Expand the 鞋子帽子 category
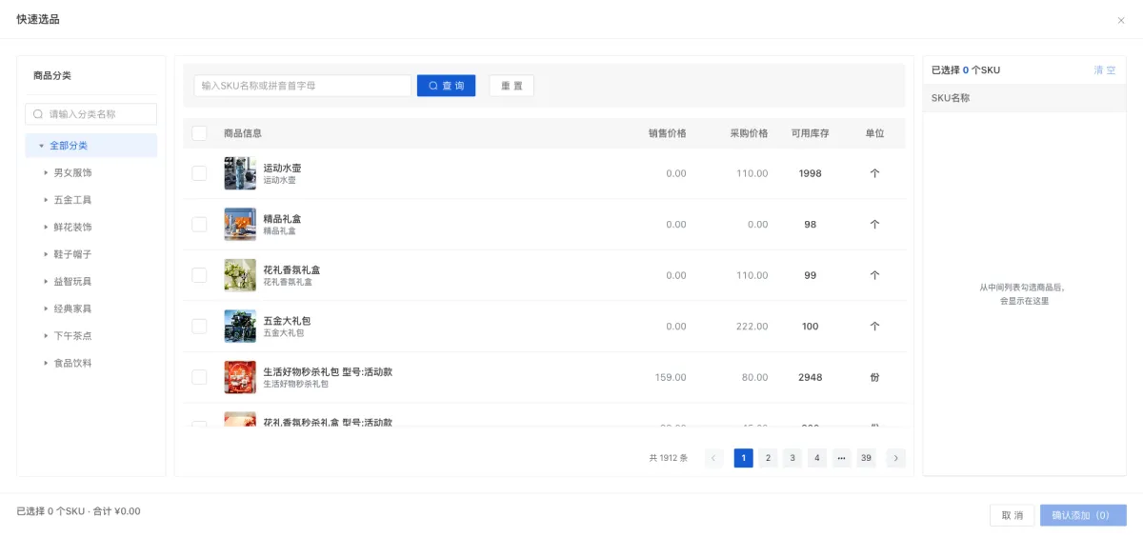The height and width of the screenshot is (537, 1143). coord(46,254)
